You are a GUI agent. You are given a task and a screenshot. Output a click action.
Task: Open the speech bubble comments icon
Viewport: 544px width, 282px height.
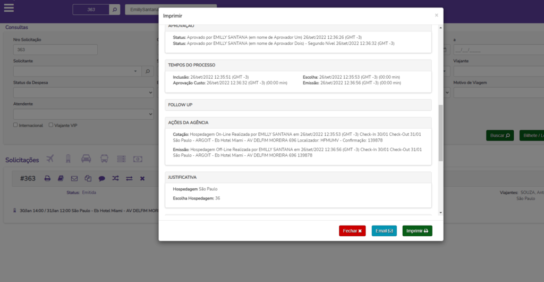click(101, 178)
